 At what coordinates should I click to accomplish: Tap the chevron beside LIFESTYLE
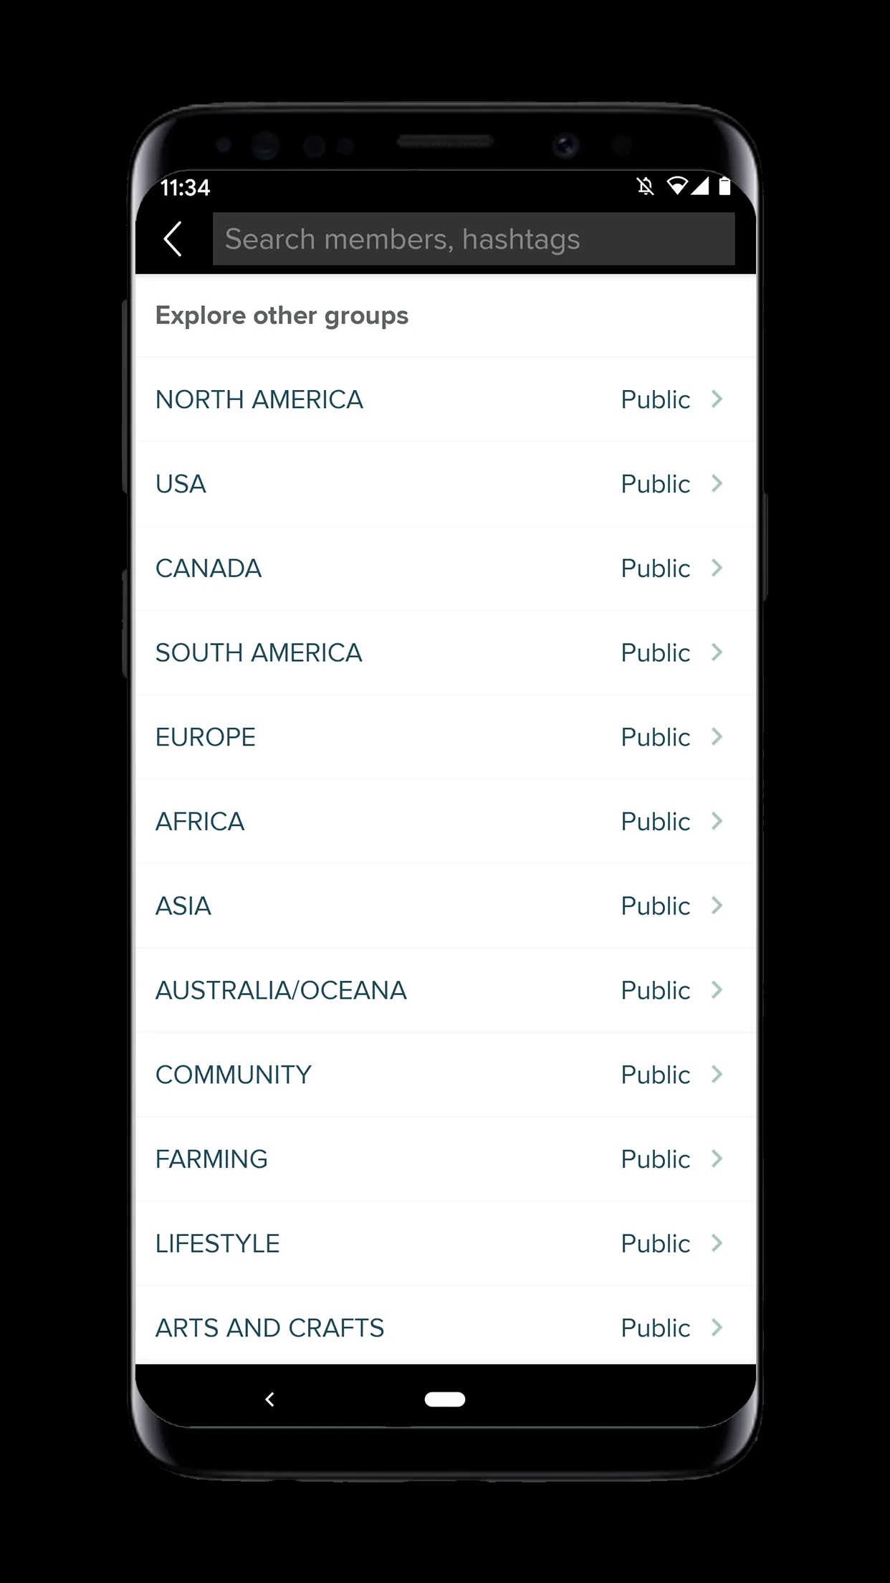(x=717, y=1243)
